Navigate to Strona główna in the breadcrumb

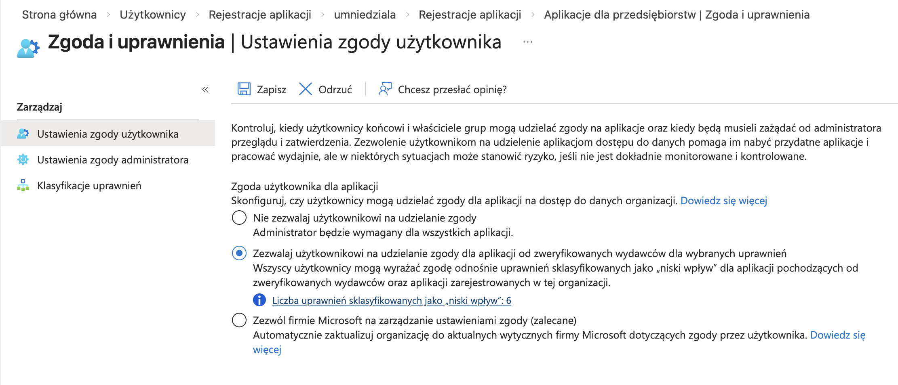click(60, 15)
